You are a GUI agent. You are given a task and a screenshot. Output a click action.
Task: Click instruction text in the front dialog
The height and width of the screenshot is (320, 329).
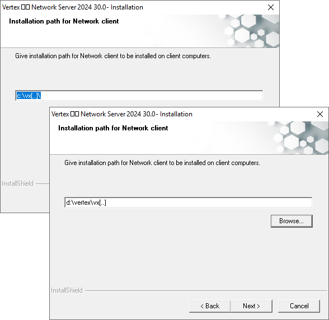[162, 163]
